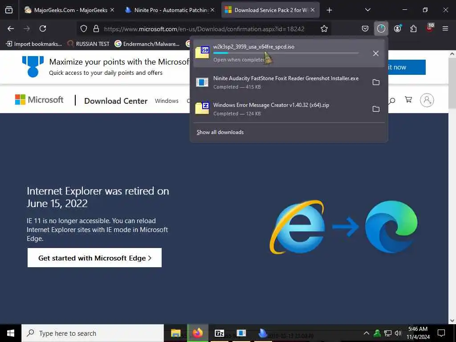Open the Windows Start menu
Viewport: 456px width, 342px height.
[x=11, y=333]
